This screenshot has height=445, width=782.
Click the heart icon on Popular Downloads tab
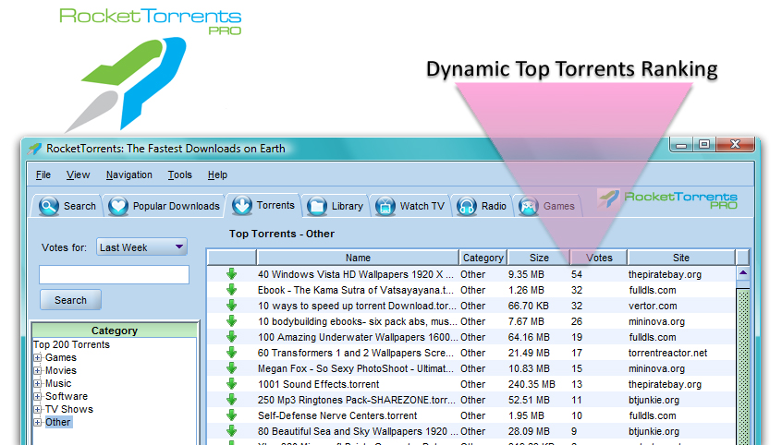[118, 206]
